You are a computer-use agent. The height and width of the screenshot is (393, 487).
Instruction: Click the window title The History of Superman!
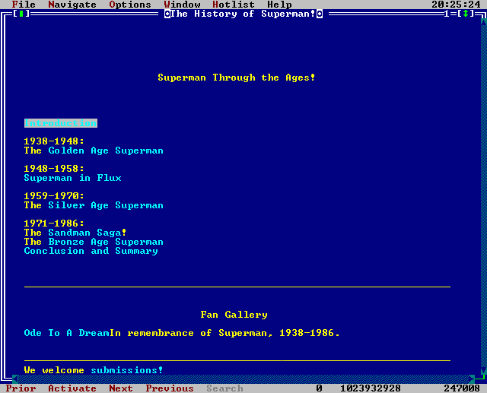[243, 14]
